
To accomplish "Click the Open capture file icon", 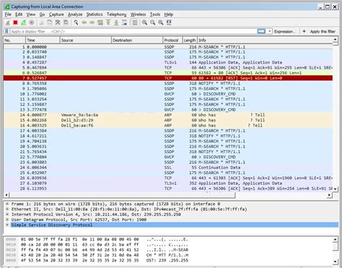I will click(x=42, y=22).
